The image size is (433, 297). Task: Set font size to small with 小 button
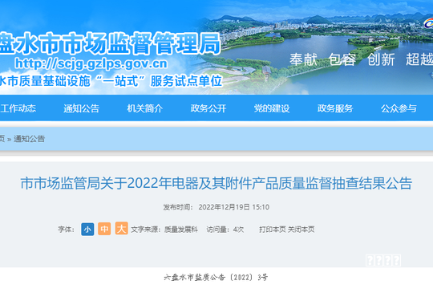(x=87, y=230)
